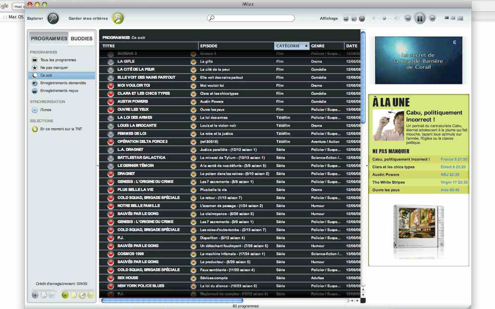
Task: Click the horizontal scrollbar thumb under programme list
Action: coord(172,301)
